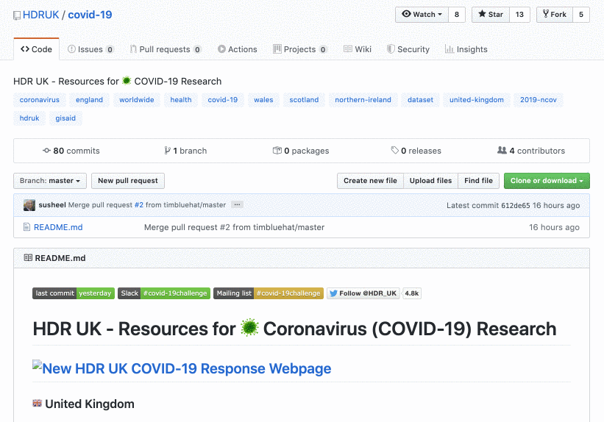Select the northern-ireland topic tag
The height and width of the screenshot is (422, 604).
click(x=363, y=100)
